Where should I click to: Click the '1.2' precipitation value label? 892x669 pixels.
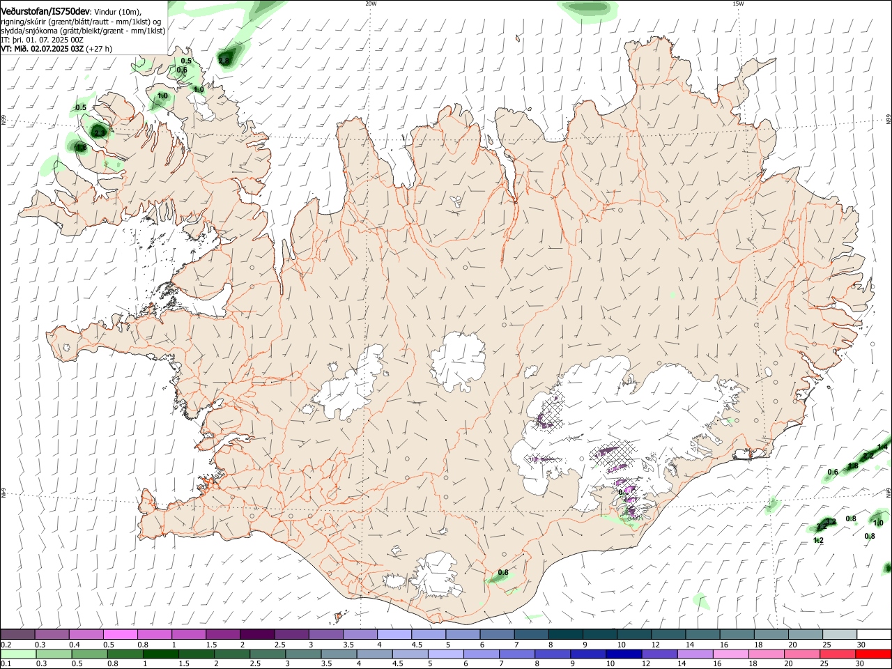point(819,540)
